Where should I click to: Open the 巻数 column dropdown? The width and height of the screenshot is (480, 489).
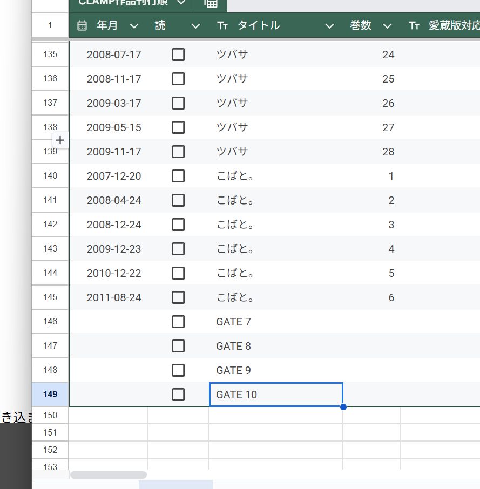click(387, 26)
